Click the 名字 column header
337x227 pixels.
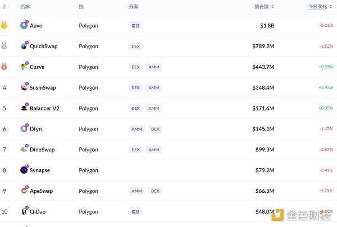click(25, 7)
